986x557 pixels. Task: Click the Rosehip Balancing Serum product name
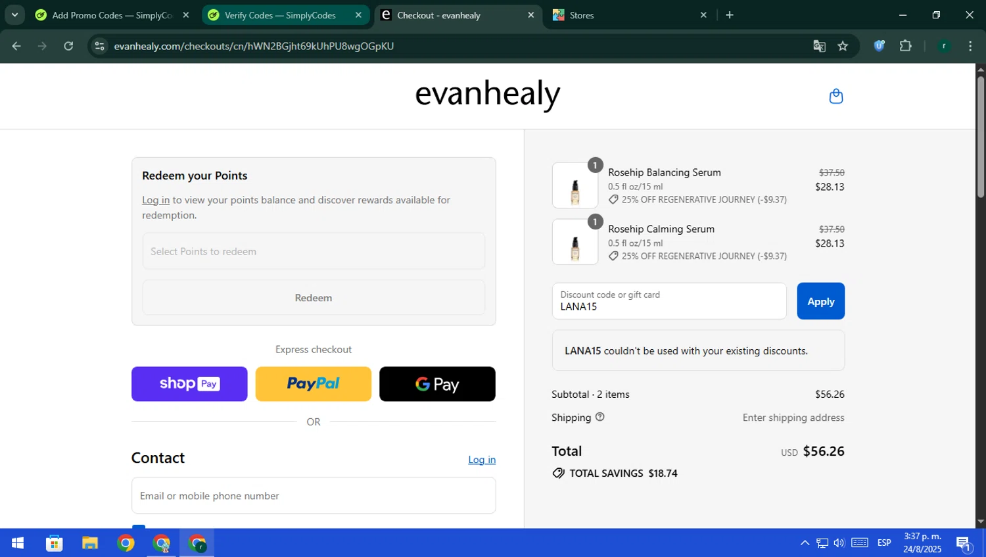[664, 172]
